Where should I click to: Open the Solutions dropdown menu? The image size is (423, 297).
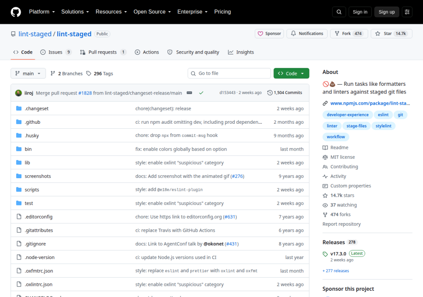click(75, 12)
